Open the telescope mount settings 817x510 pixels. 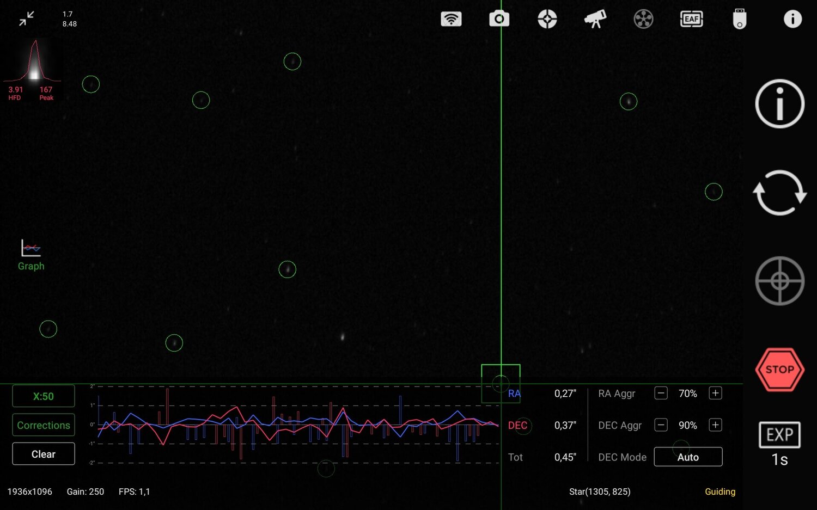[595, 19]
